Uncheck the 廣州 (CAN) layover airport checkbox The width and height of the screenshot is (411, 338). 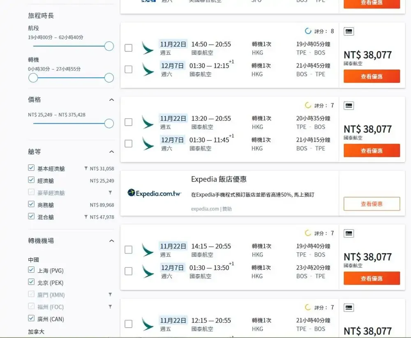[x=31, y=318]
